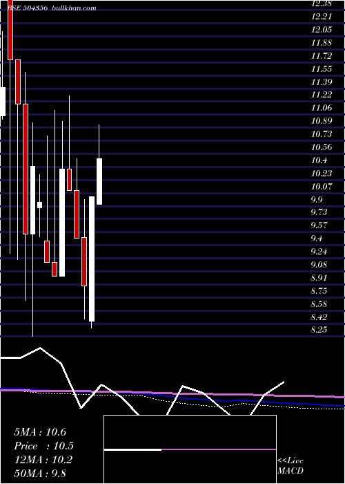This screenshot has width=345, height=484.
Task: Click the 11.72 price axis label
Action: [x=322, y=56]
